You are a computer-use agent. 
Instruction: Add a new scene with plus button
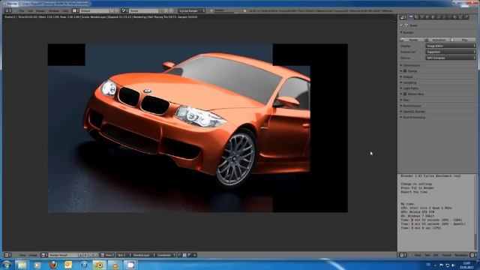click(x=166, y=10)
